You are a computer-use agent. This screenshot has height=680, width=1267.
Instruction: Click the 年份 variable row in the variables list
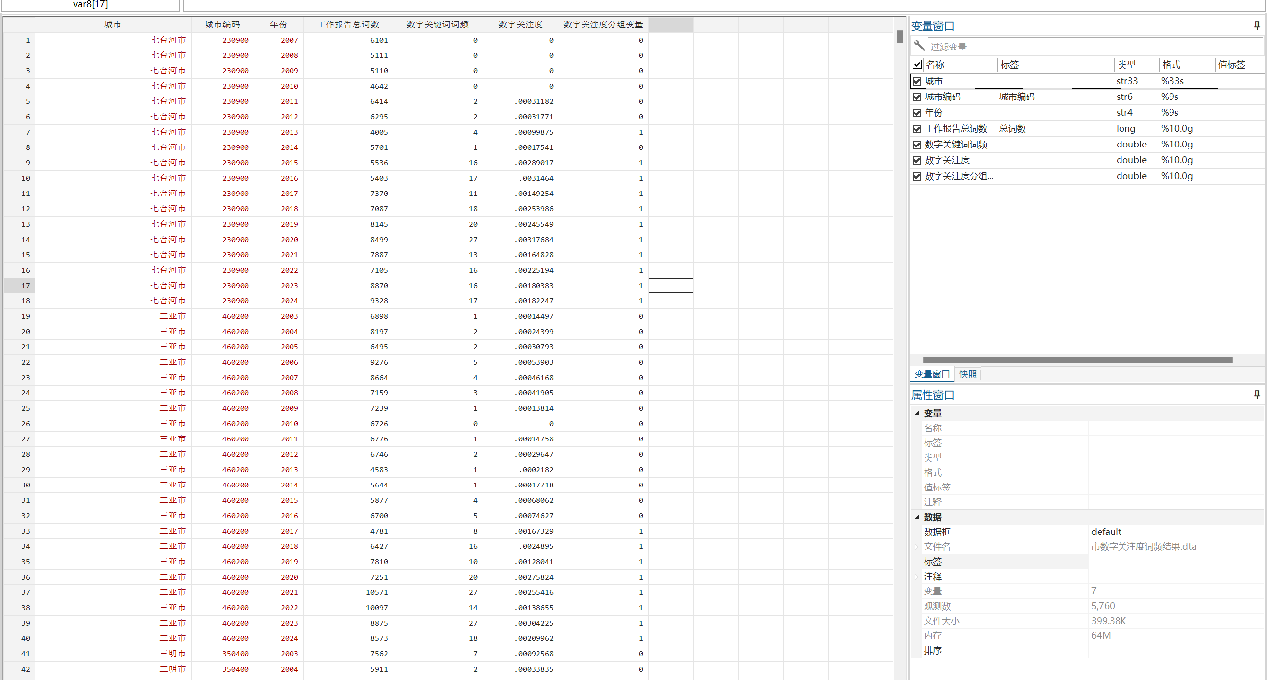tap(934, 113)
